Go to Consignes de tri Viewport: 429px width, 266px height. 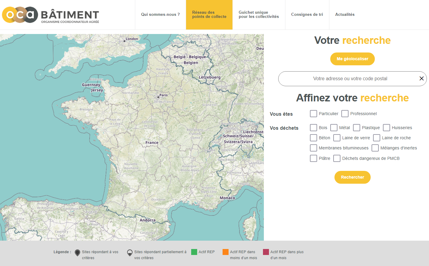[307, 15]
